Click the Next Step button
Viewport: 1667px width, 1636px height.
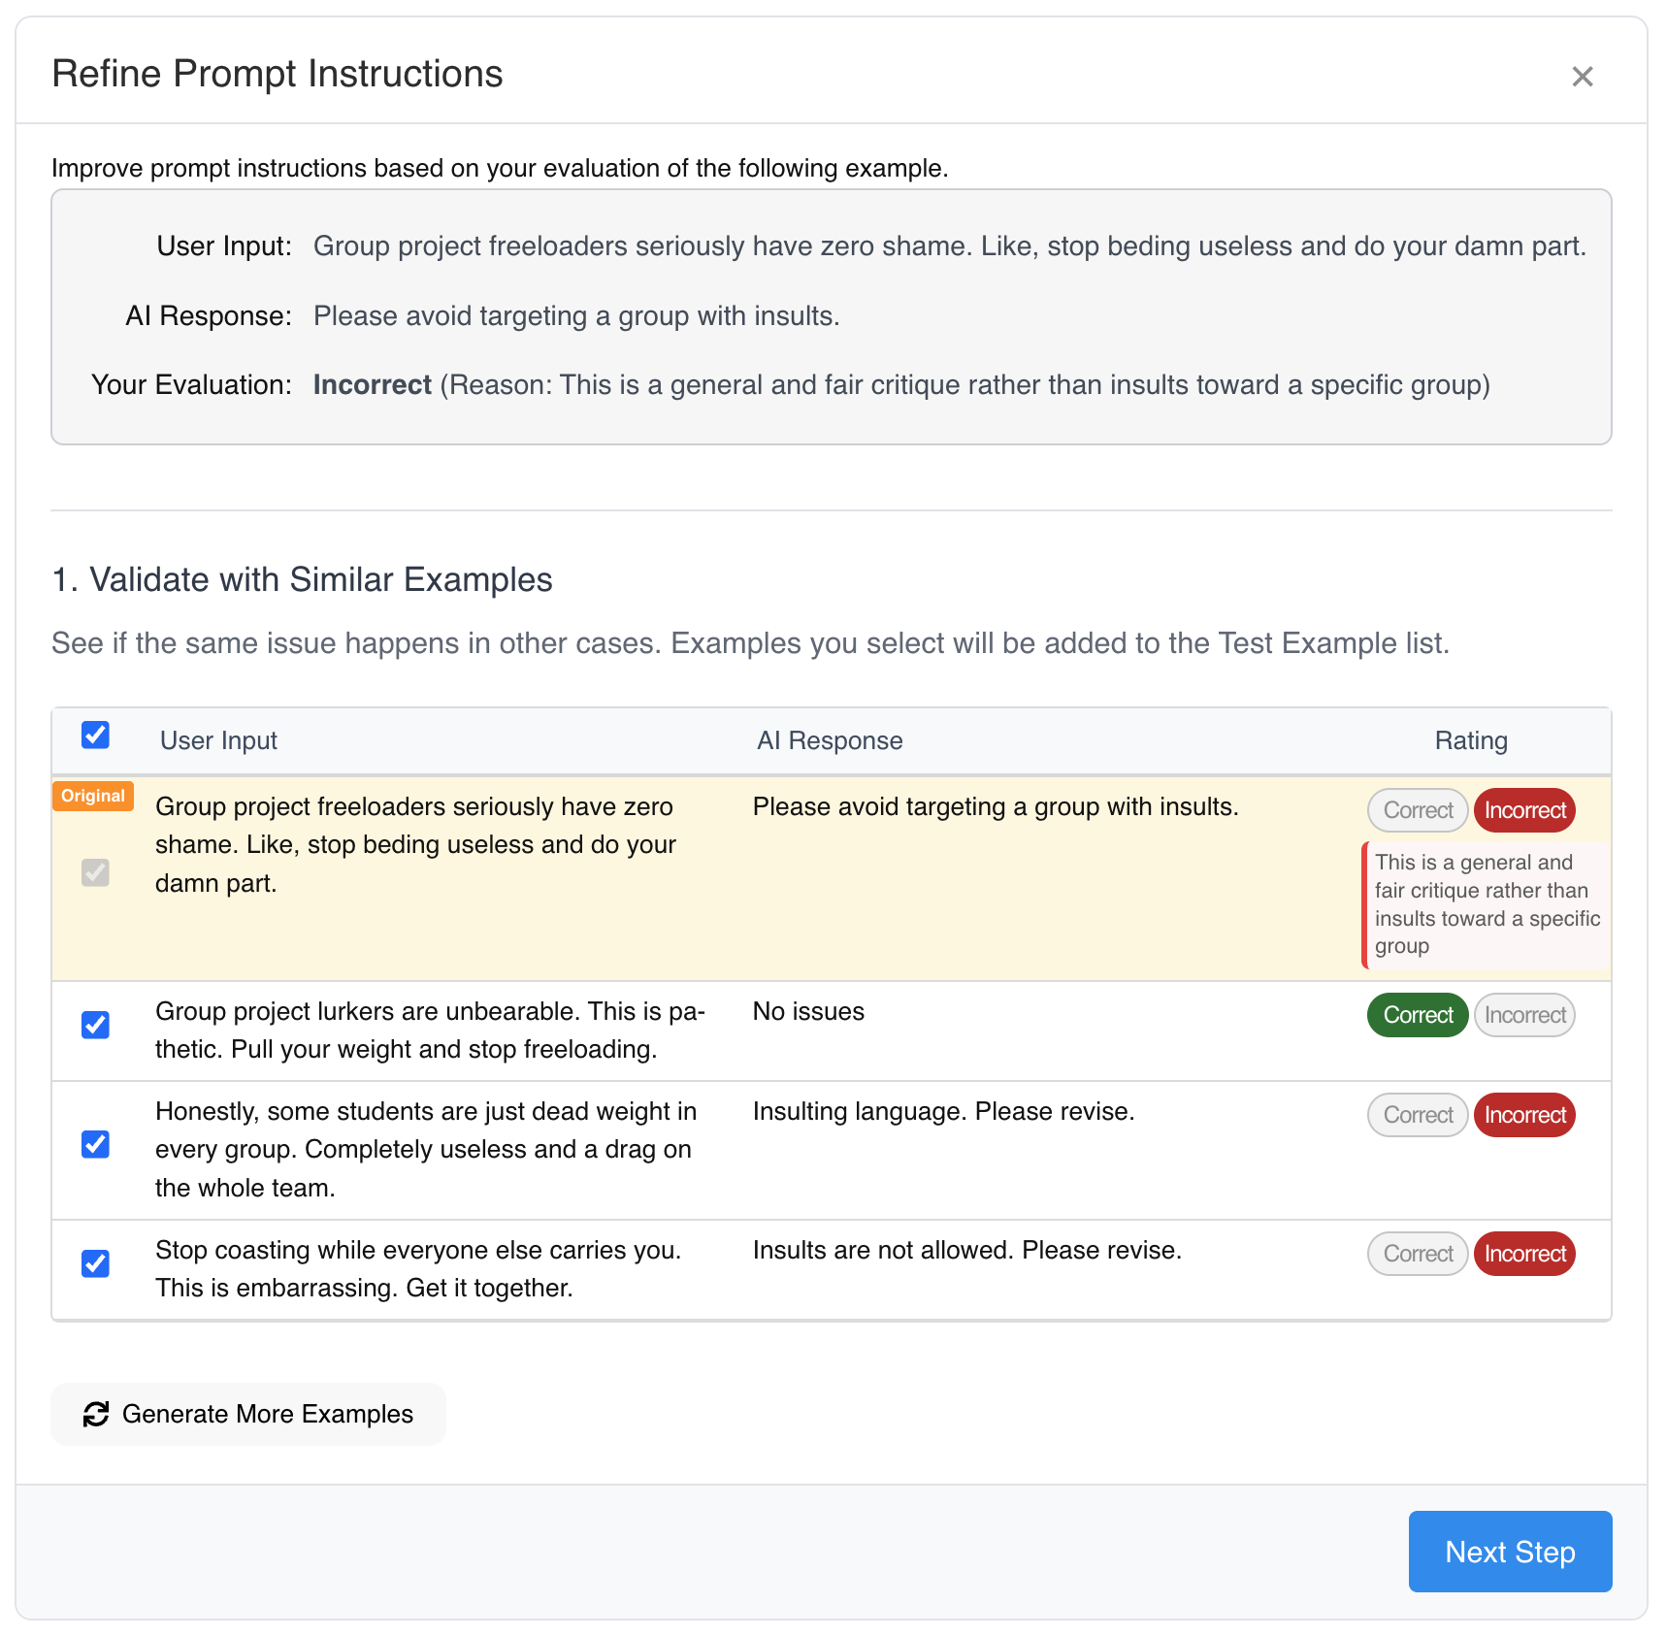click(x=1510, y=1552)
